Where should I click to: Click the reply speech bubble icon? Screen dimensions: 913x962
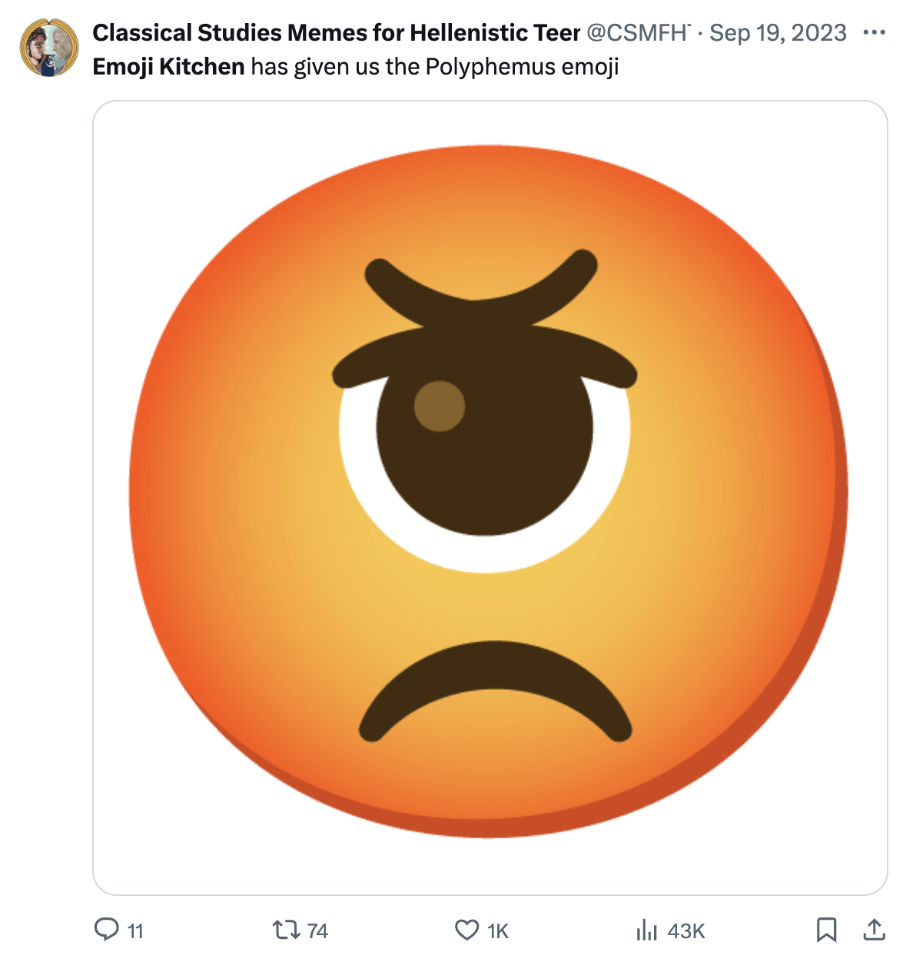pos(105,930)
